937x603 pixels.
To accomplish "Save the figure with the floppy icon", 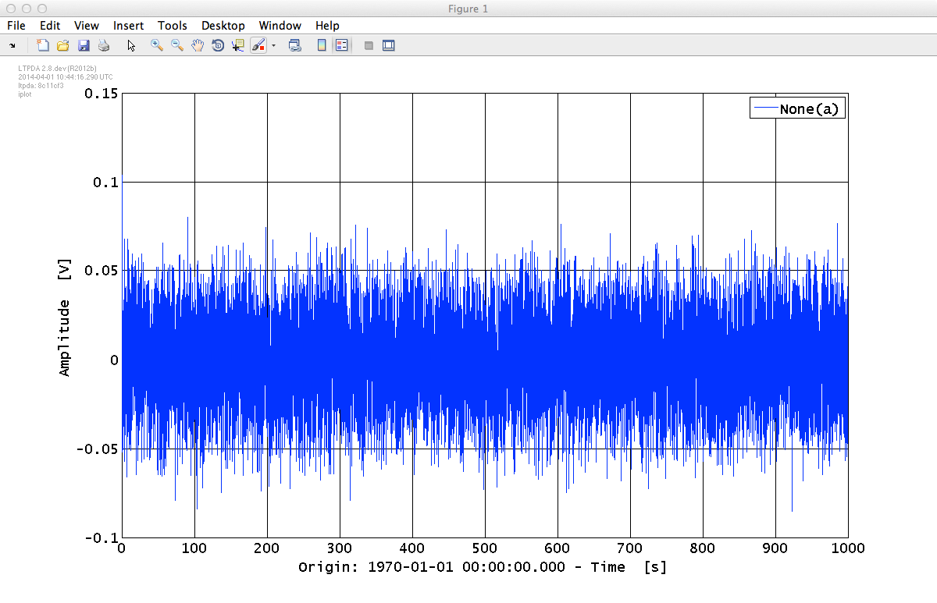I will pos(84,46).
